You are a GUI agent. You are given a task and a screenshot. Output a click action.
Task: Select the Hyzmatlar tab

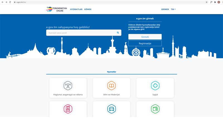[x=111, y=72]
